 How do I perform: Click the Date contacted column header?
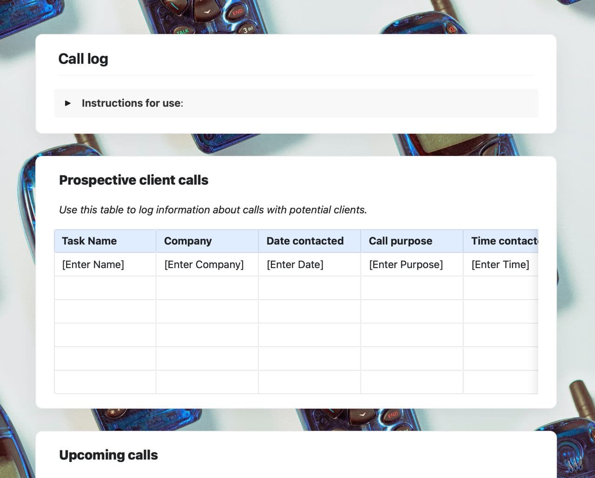pyautogui.click(x=305, y=241)
